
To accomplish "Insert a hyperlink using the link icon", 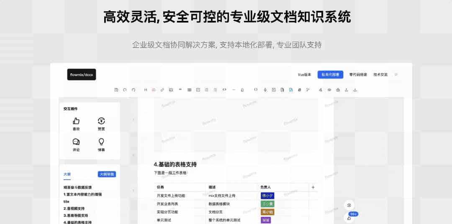I will tap(162, 90).
